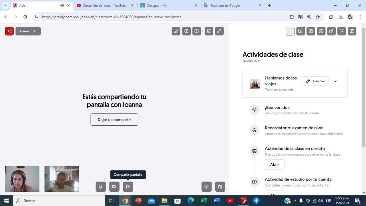Open Chrome's tab search dropdown arrow
Image resolution: width=366 pixels, height=206 pixels.
click(5, 5)
